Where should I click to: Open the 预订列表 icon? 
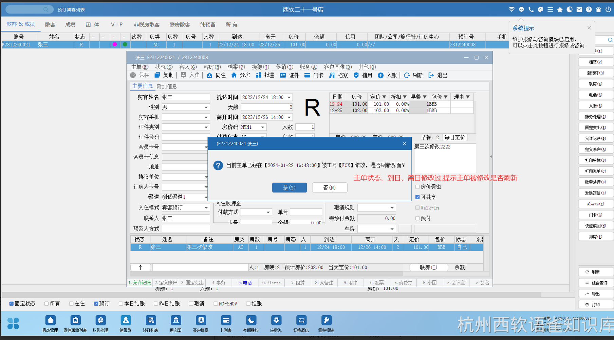[150, 323]
